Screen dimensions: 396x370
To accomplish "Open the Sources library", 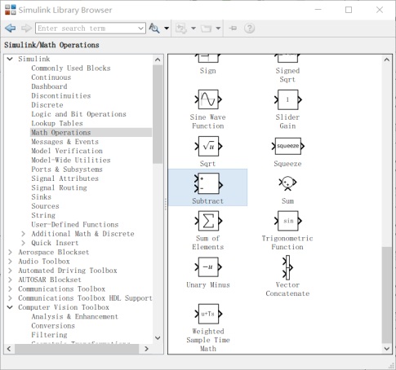I will pos(45,206).
